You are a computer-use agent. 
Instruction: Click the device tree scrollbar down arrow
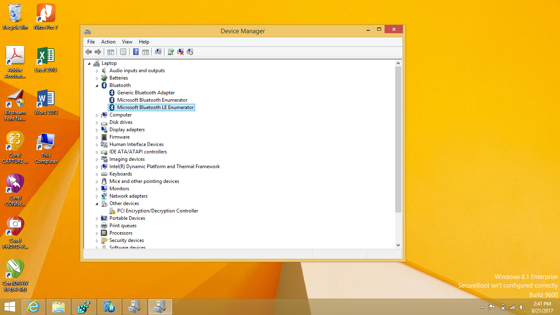pos(398,245)
